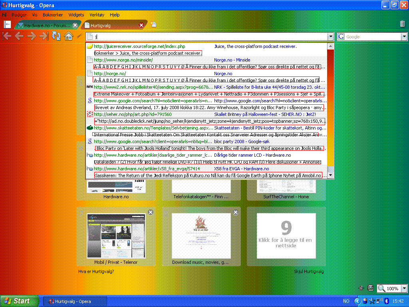
Task: Open the Fil menu
Action: click(4, 15)
